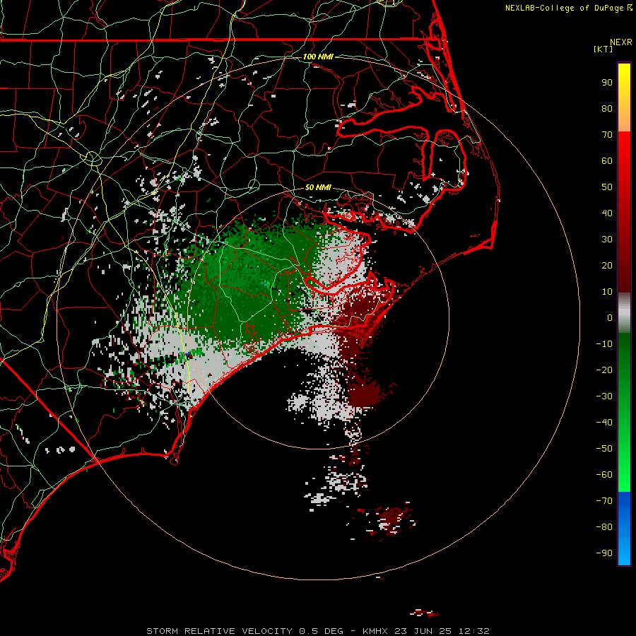Click the -90 scale label
Image resolution: width=636 pixels, height=636 pixels.
coord(604,553)
